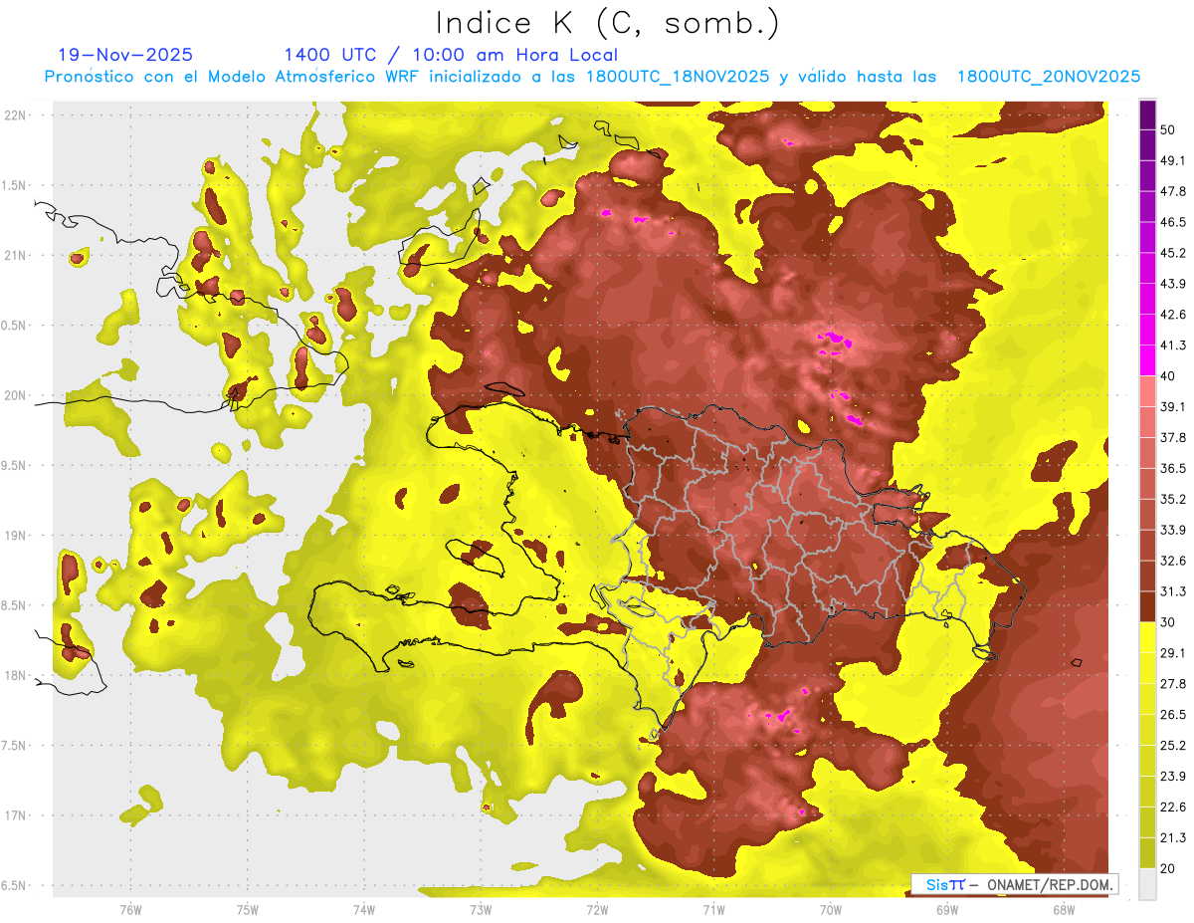Select the bright yellow swatch between 29.1 and 30
Viewport: 1194px width, 923px height.
tap(1147, 637)
